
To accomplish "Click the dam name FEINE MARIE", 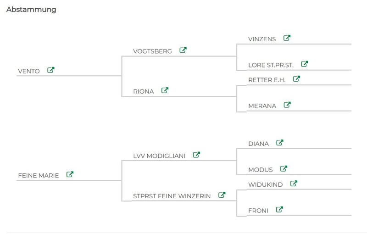I will point(39,175).
